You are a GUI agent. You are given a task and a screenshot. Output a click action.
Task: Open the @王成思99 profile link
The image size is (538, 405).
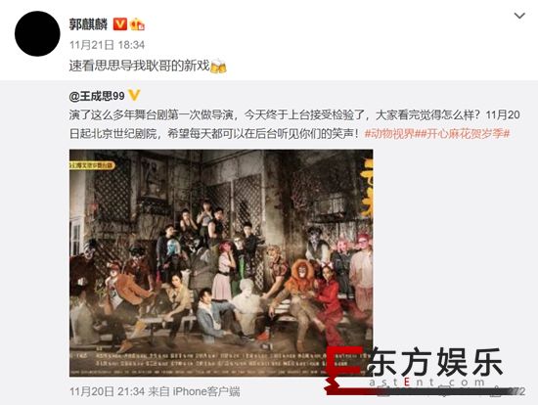(97, 96)
